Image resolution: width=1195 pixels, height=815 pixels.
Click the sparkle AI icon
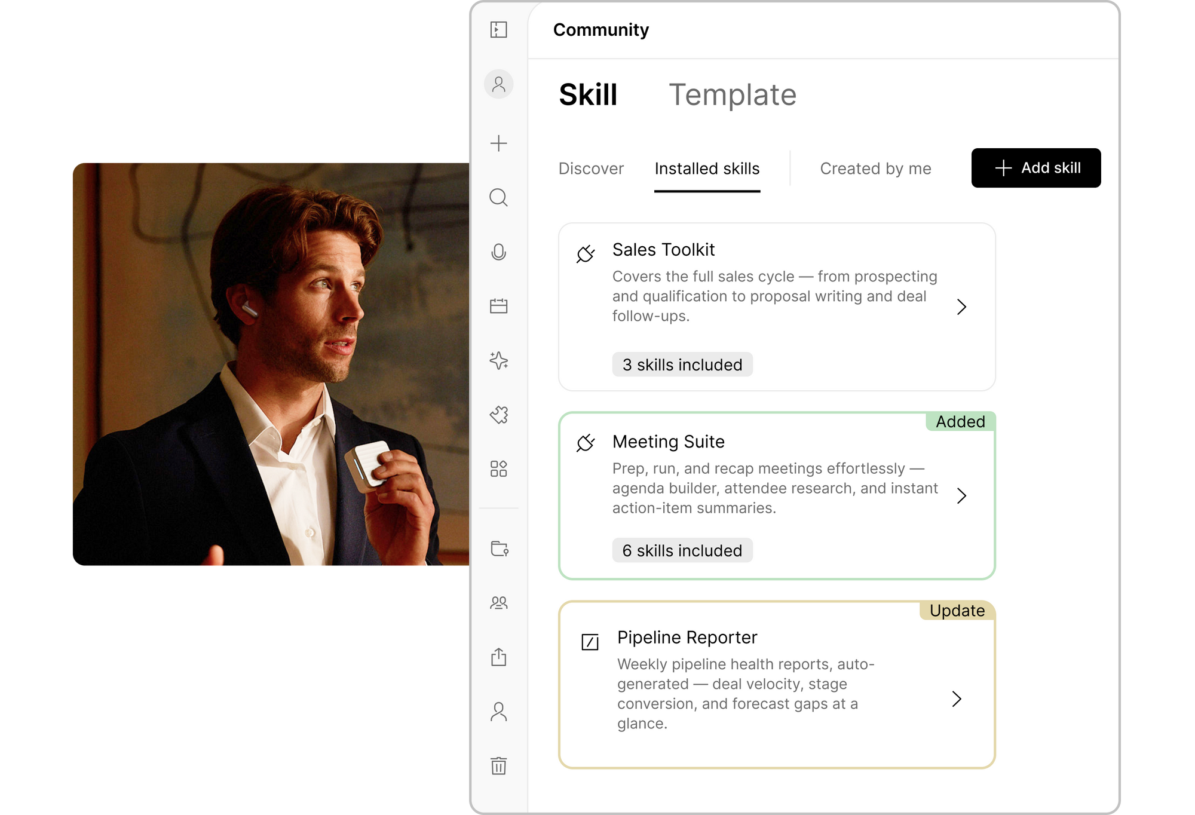pyautogui.click(x=498, y=360)
